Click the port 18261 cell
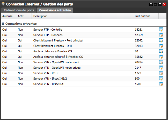The height and width of the screenshot is (120, 168). [x=139, y=30]
